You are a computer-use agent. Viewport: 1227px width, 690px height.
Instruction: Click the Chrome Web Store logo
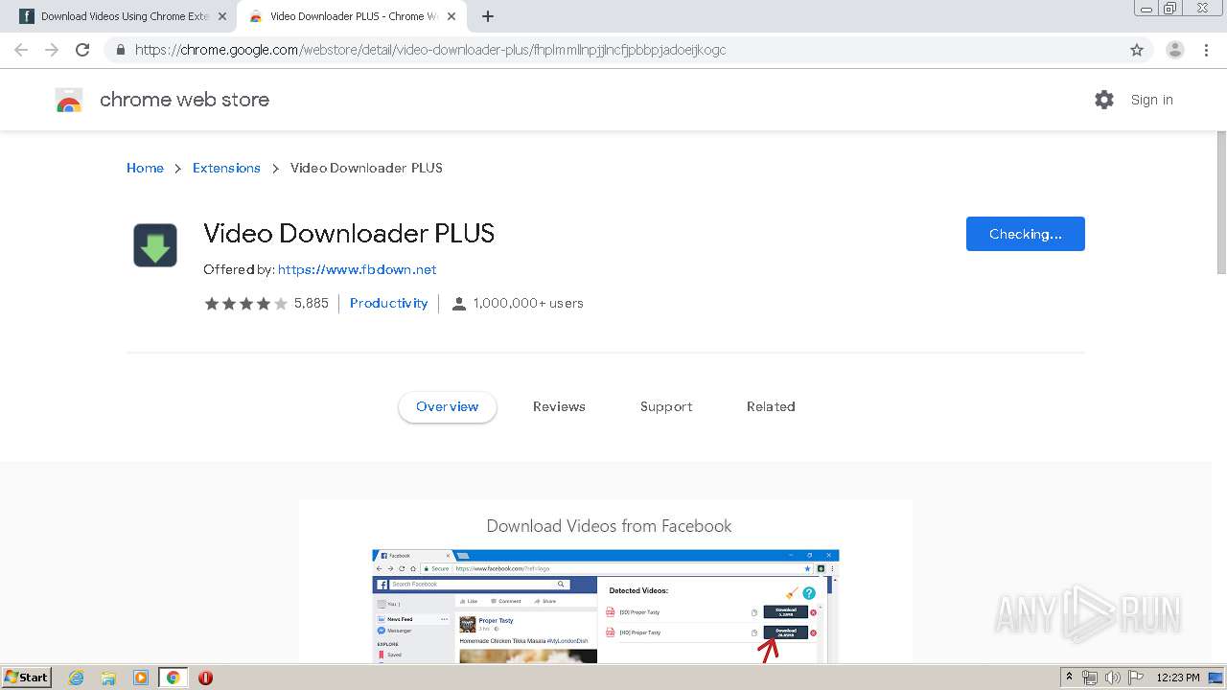point(69,100)
